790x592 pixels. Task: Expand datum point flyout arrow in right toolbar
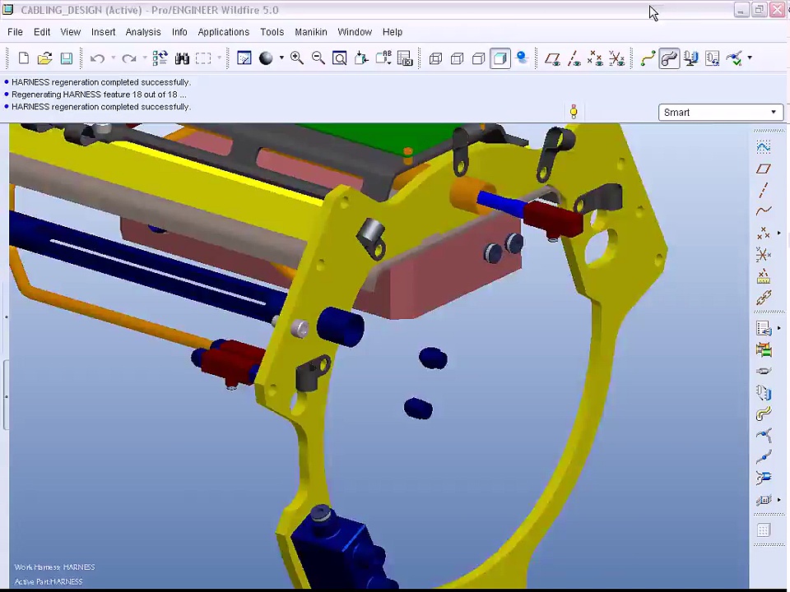(778, 234)
